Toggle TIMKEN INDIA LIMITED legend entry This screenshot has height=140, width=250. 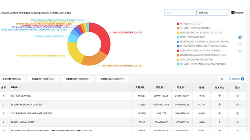191,37
